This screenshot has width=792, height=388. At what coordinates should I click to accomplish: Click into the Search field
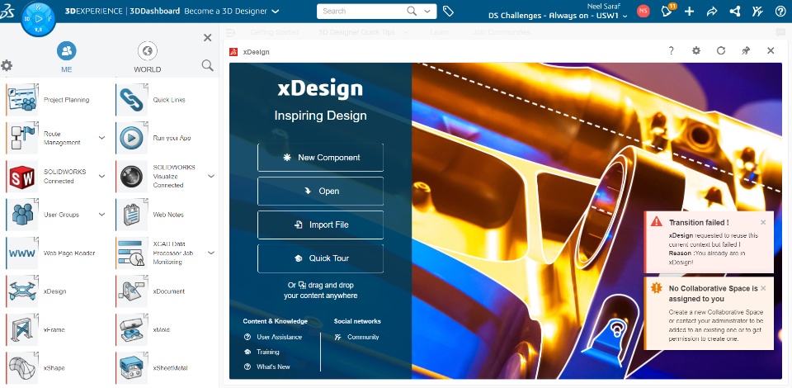tap(361, 11)
